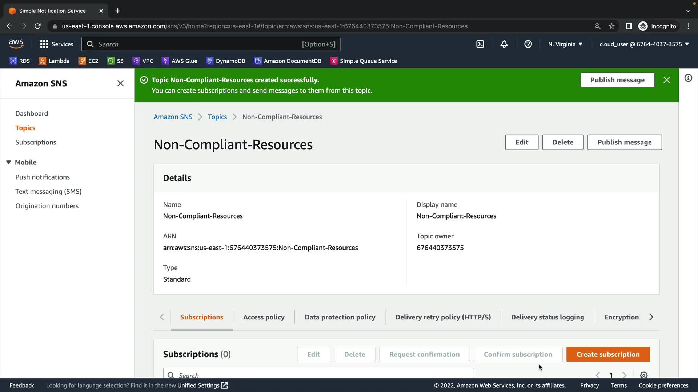Expand the cloud_user account menu
The height and width of the screenshot is (392, 698).
click(644, 44)
